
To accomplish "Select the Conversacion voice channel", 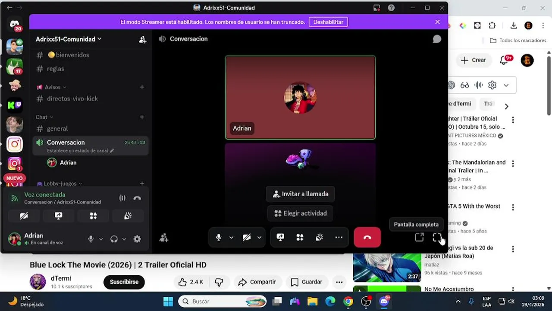I will 90,146.
